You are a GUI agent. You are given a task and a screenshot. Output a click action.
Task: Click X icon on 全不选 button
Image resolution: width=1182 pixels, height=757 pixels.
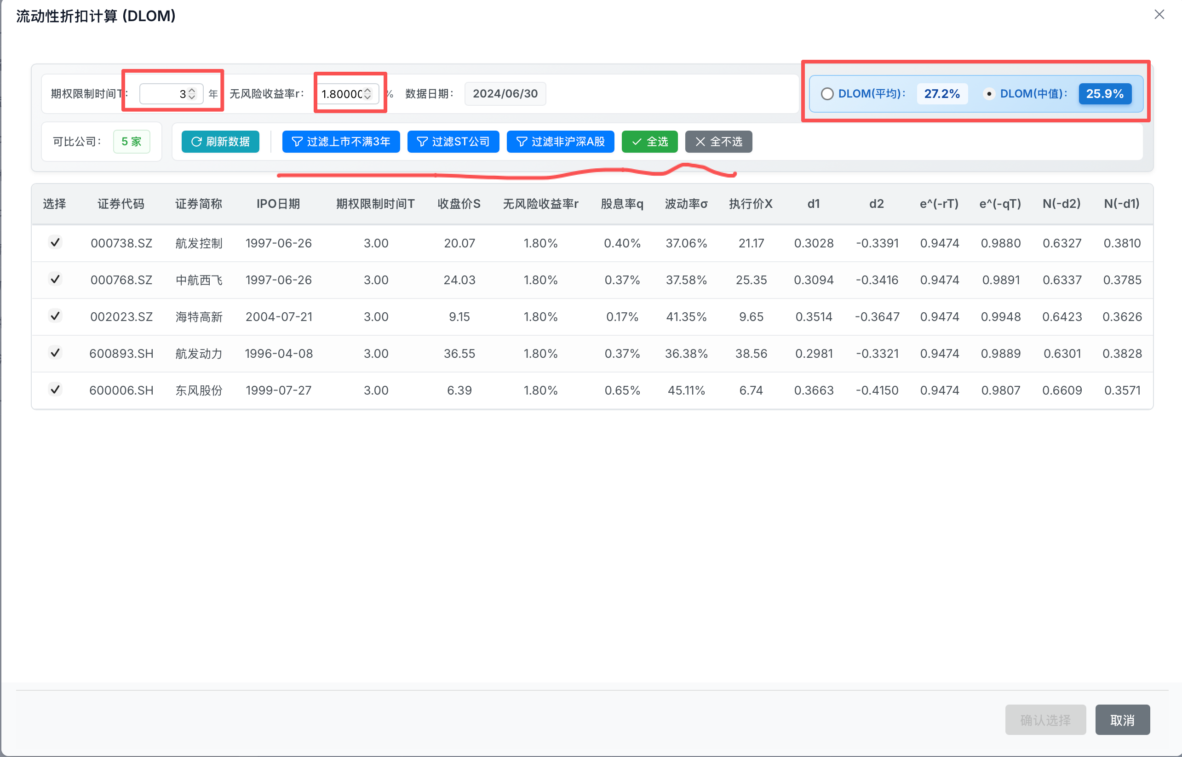700,142
